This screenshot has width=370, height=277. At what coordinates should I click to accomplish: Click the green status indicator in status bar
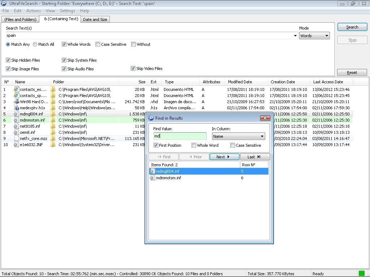click(361, 273)
